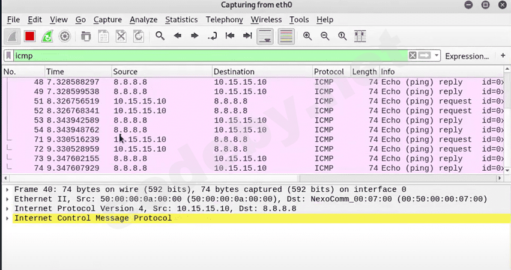Viewport: 511px width, 270px height.
Task: Stop the running packet capture
Action: pyautogui.click(x=29, y=36)
